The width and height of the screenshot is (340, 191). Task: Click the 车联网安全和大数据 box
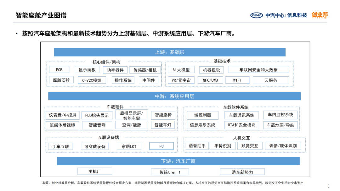[258, 70]
